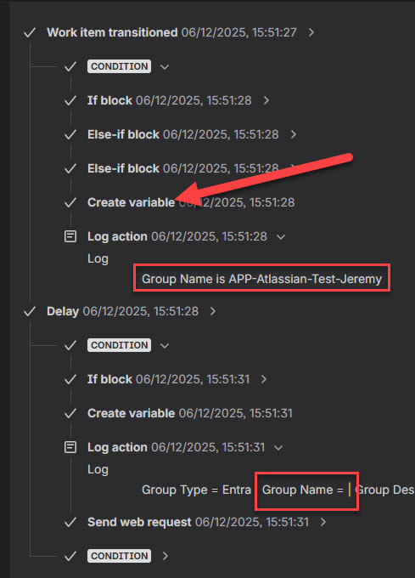Collapse Log action 15:51:31 chevron
This screenshot has height=578, width=415.
pyautogui.click(x=278, y=447)
